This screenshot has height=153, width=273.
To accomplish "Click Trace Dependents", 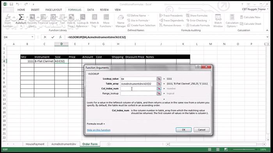I will (x=172, y=21).
